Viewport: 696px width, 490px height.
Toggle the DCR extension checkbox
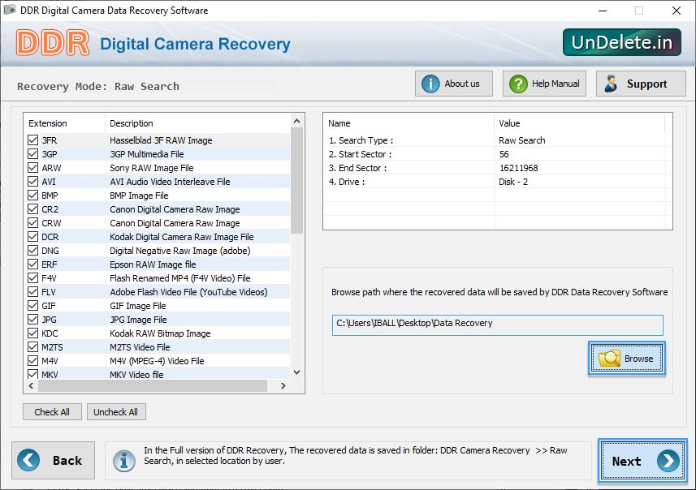(x=32, y=236)
